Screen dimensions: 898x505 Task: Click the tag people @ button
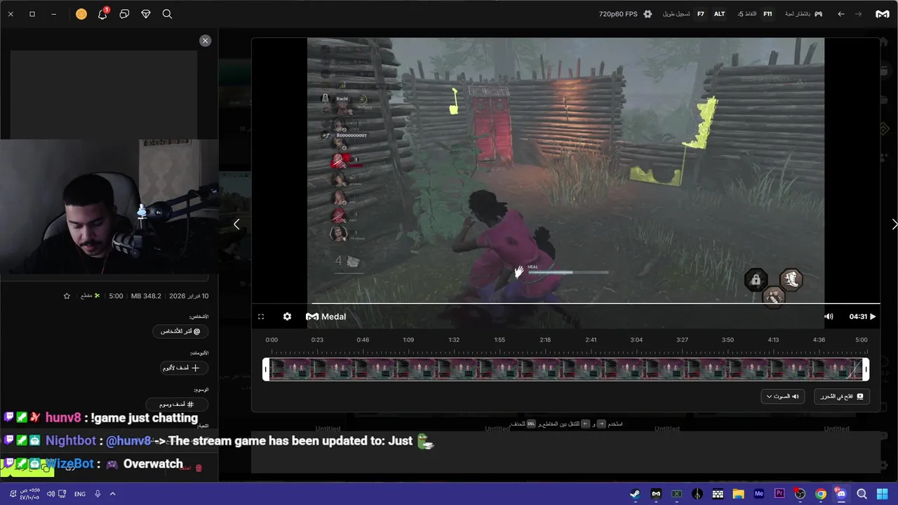[181, 331]
